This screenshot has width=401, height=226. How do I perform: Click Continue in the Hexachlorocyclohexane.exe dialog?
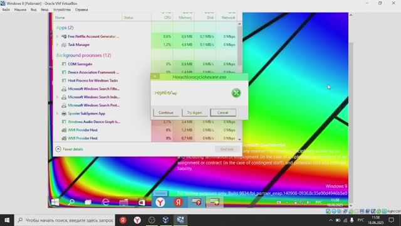click(x=166, y=113)
